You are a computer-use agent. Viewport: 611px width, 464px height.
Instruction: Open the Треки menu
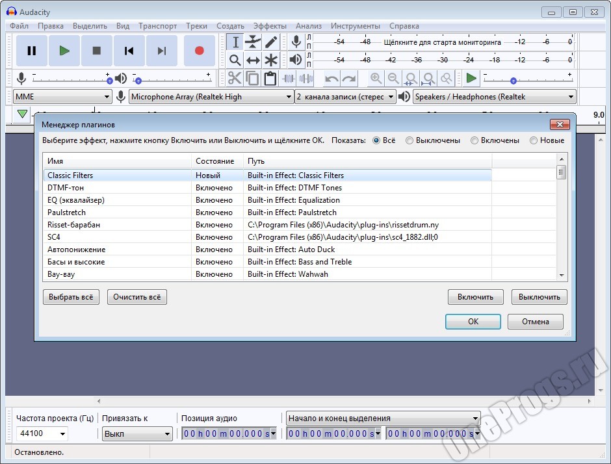click(x=196, y=26)
